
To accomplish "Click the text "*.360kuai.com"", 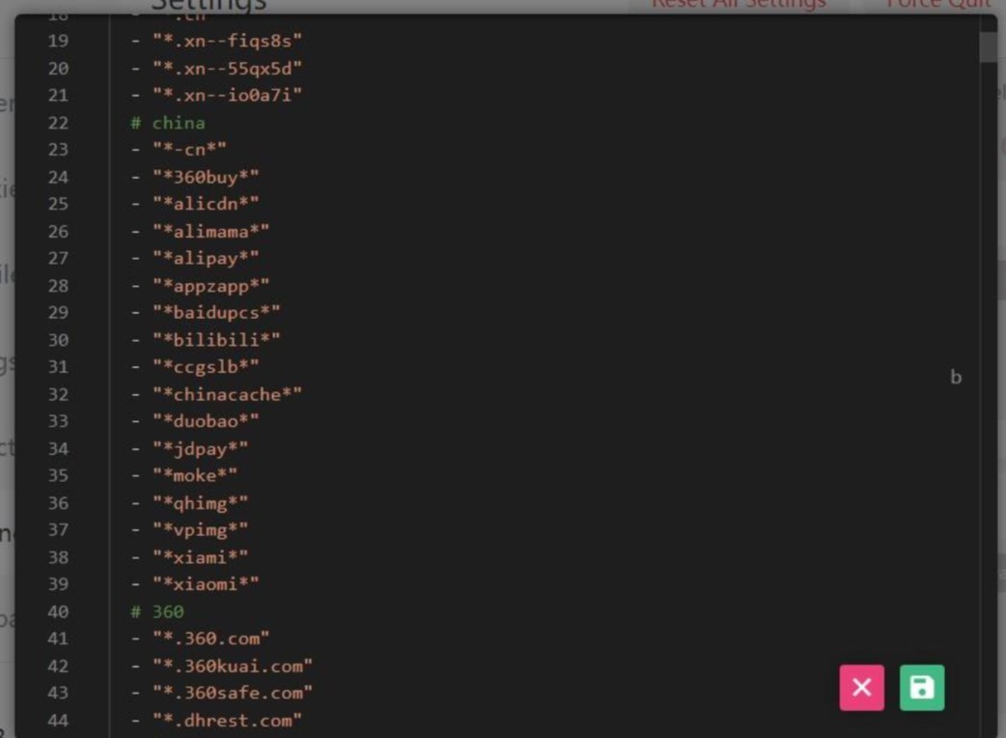I will click(233, 667).
